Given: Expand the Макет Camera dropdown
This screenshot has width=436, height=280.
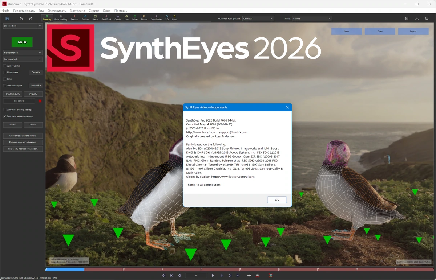Looking at the screenshot, I should [x=312, y=18].
